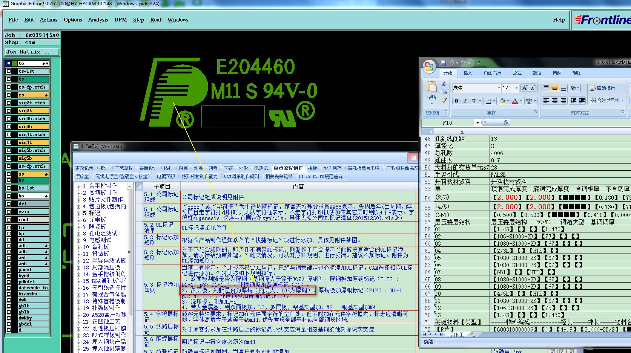Click the Job Matrix button
Viewport: 631px width, 353px height.
tap(32, 52)
